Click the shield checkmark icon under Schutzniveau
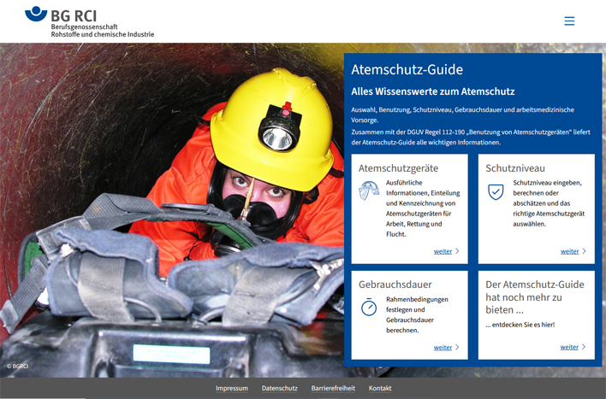606x399 pixels. tap(496, 192)
